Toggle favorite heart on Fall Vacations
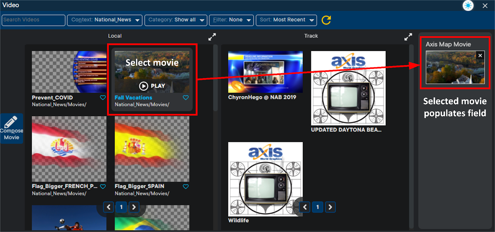The height and width of the screenshot is (232, 495). pyautogui.click(x=186, y=98)
